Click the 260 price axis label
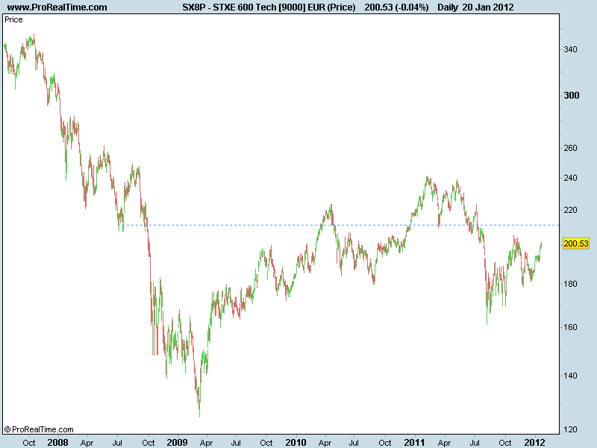597x448 pixels. coord(570,148)
